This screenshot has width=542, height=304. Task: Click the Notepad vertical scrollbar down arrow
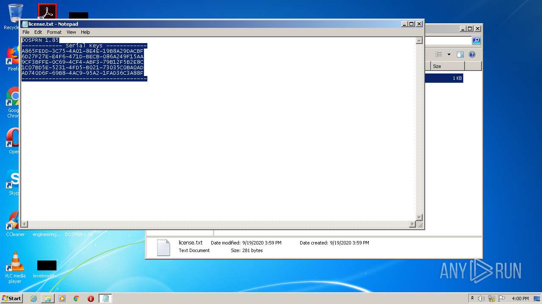click(x=419, y=217)
